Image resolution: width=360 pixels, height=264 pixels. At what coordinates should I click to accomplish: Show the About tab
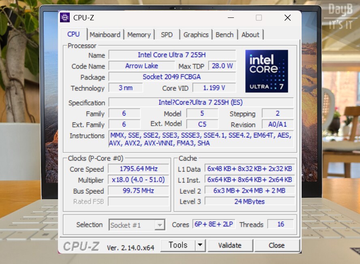[251, 35]
